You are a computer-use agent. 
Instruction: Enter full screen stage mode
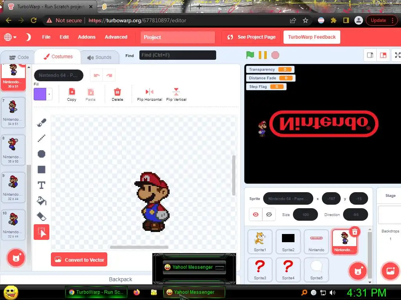coord(397,55)
